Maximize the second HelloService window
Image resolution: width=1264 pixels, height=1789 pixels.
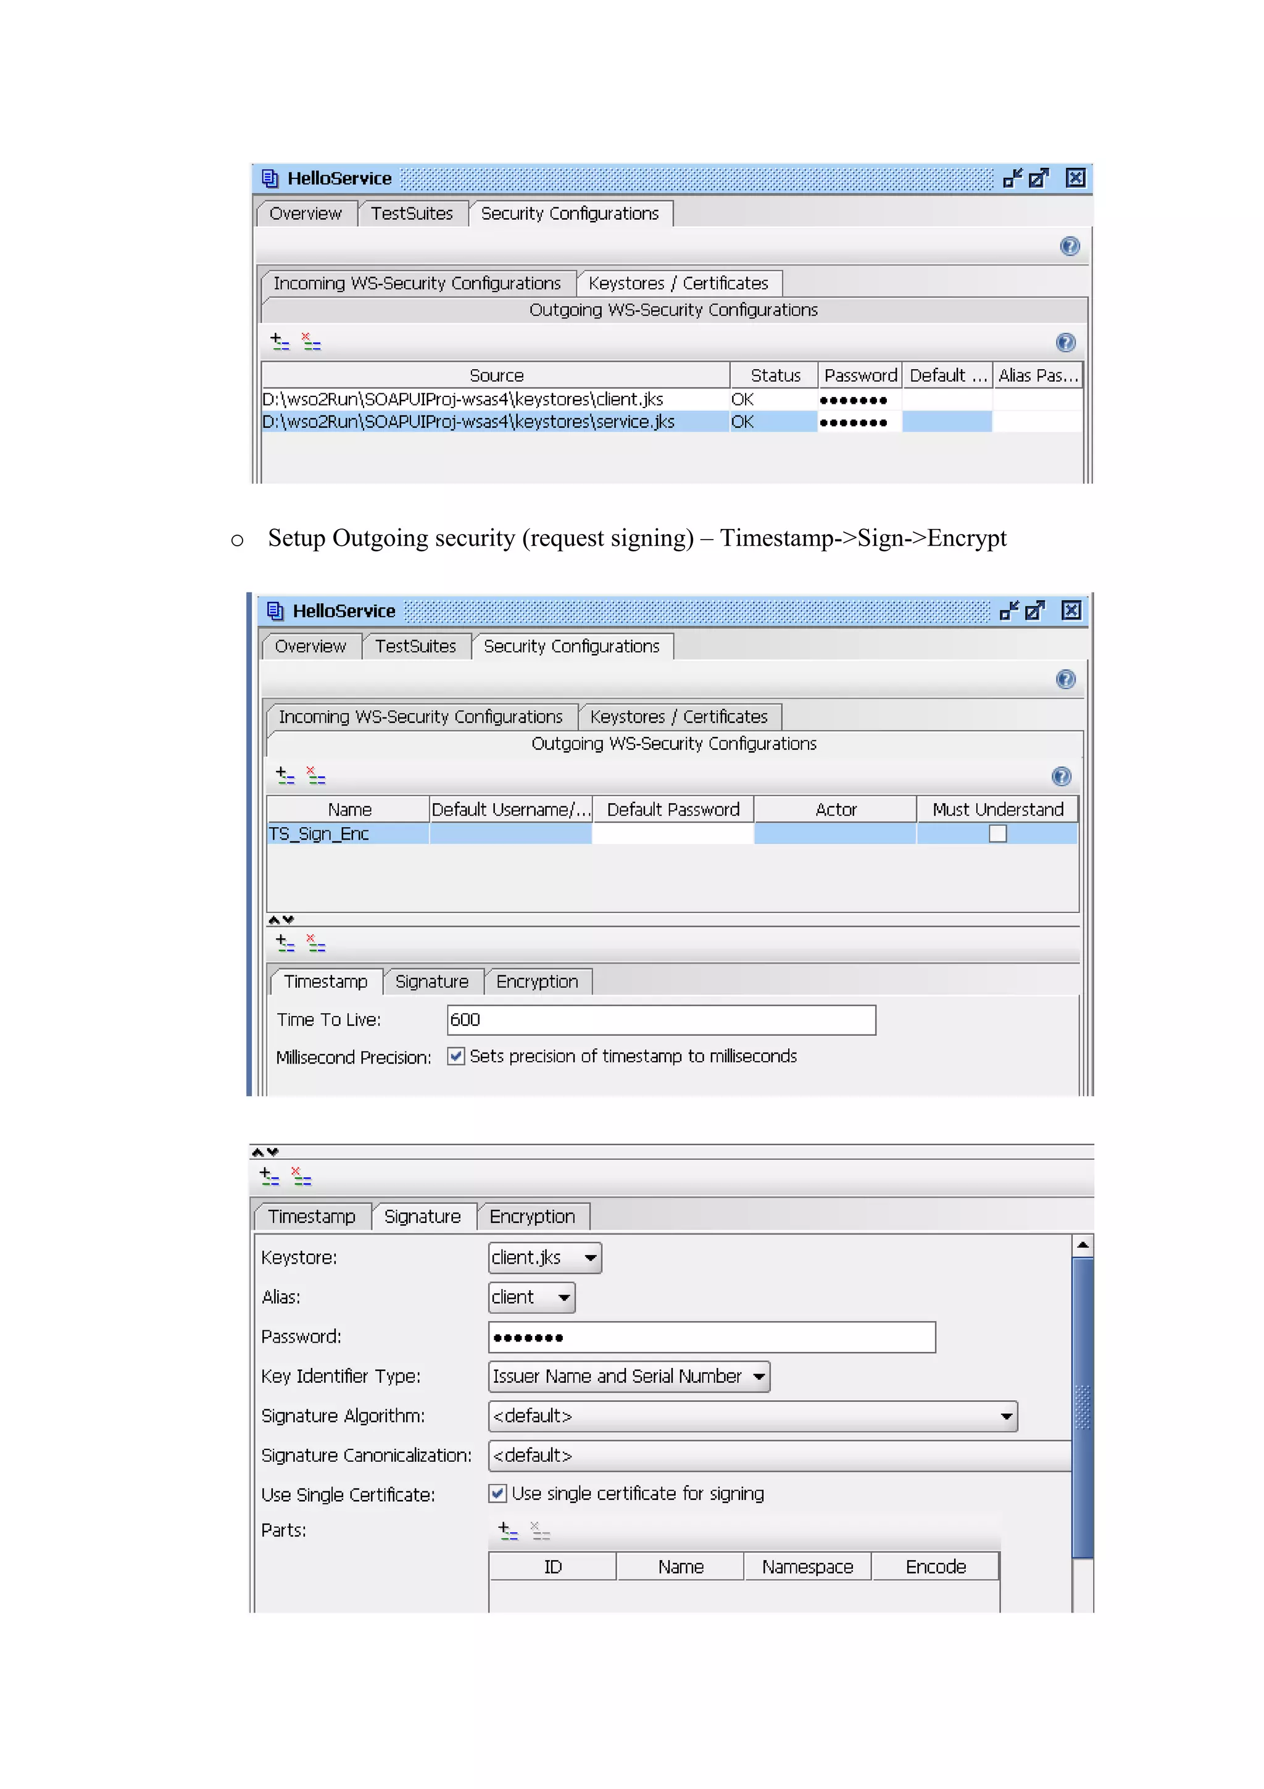[x=1035, y=611]
